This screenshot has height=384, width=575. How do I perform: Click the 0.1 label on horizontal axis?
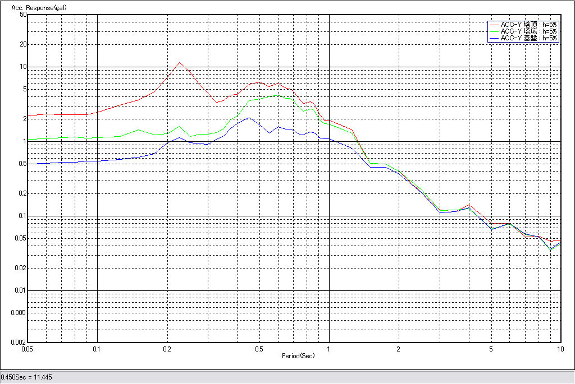click(x=97, y=349)
